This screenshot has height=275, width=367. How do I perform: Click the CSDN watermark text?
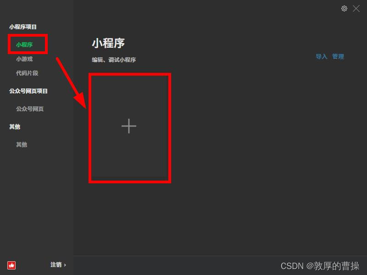tap(320, 266)
